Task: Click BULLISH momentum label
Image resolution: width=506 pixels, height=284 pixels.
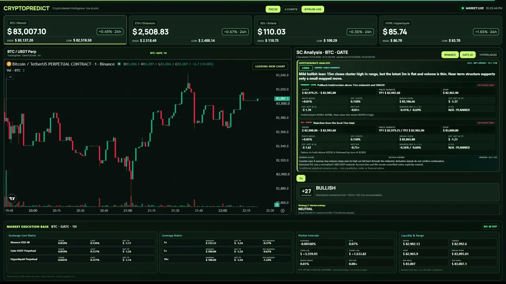Action: point(326,188)
